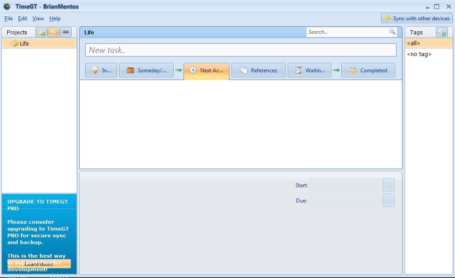Click Sync with other devices button
Viewport: 455px width, 278px height.
[x=416, y=18]
